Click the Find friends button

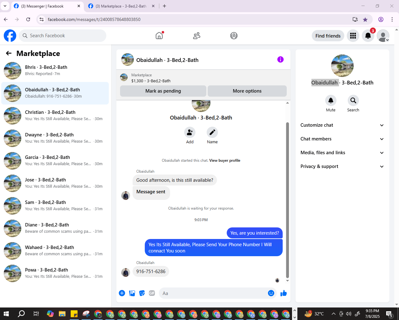[328, 36]
